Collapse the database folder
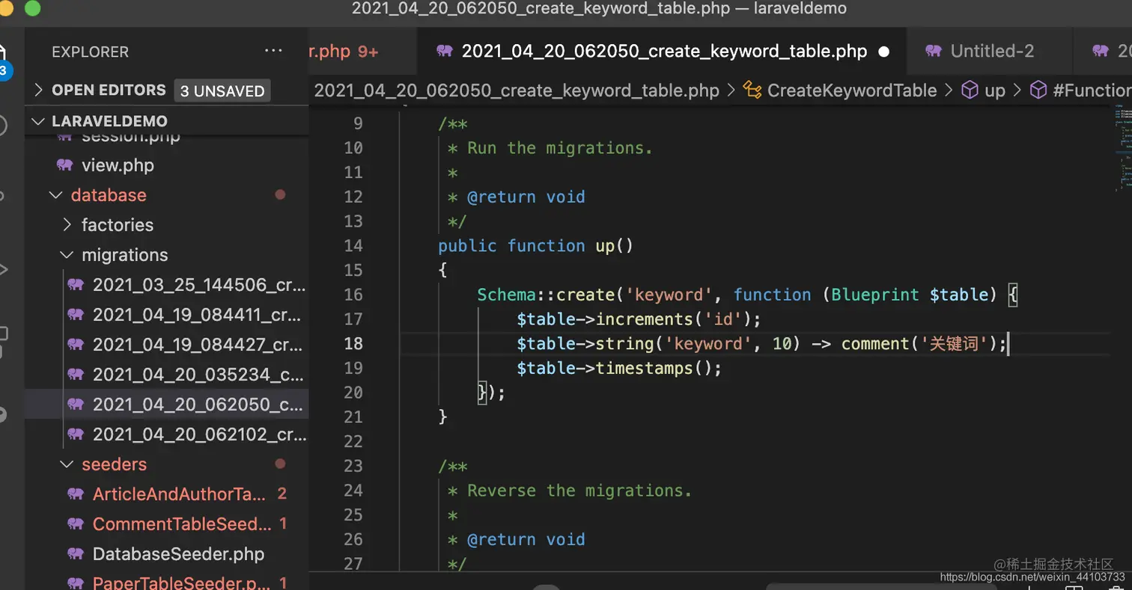The height and width of the screenshot is (590, 1132). click(x=55, y=195)
